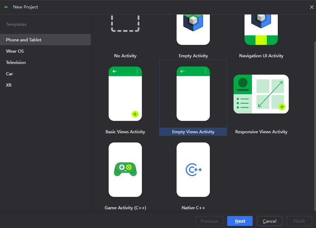Close the New Project dialog

pyautogui.click(x=311, y=7)
